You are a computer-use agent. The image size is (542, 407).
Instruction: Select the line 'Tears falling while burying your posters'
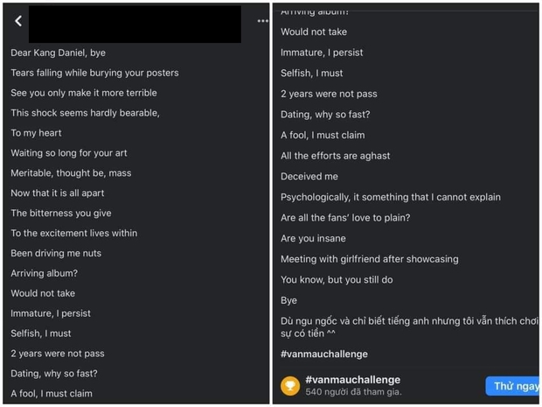94,73
